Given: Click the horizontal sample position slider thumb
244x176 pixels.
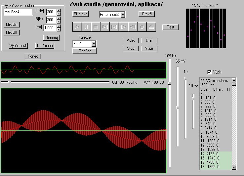Looking at the screenshot, I should coord(10,82).
